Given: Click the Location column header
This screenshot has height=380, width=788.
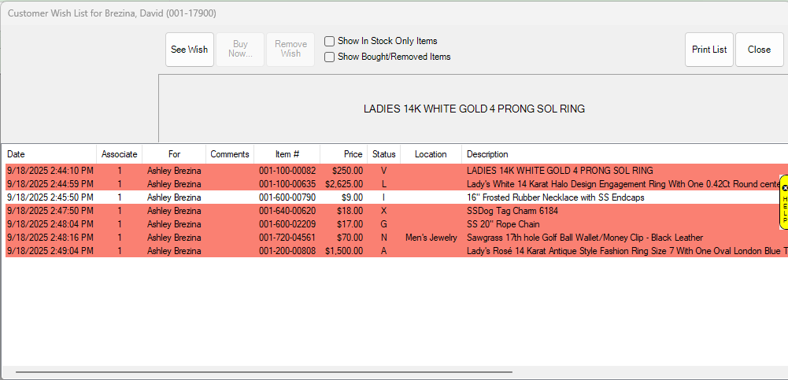Looking at the screenshot, I should coord(431,154).
